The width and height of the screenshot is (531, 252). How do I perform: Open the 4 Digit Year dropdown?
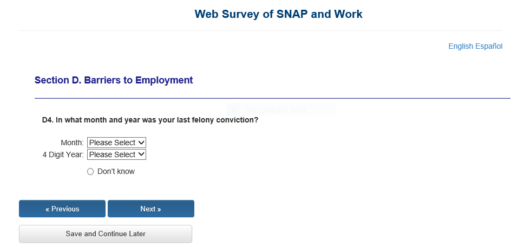(x=116, y=154)
